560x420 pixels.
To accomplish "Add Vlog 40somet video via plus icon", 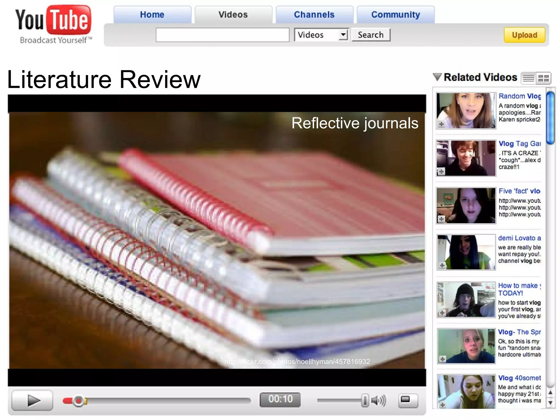I will (442, 405).
